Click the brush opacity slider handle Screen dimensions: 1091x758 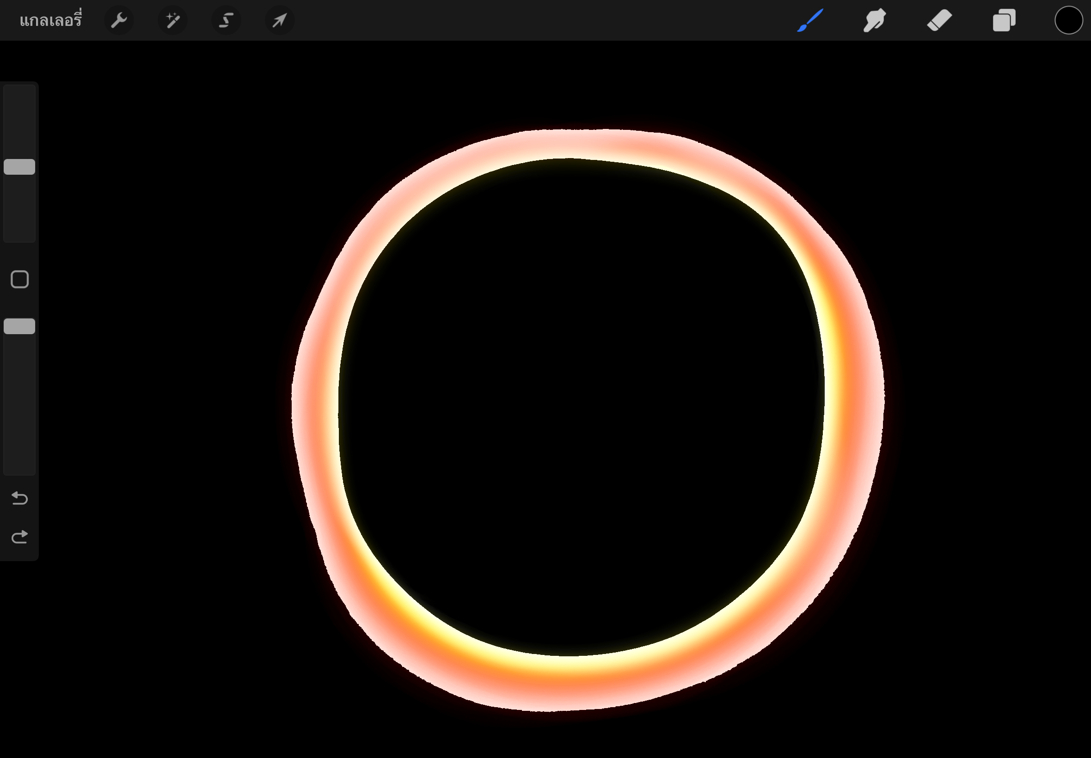(19, 326)
